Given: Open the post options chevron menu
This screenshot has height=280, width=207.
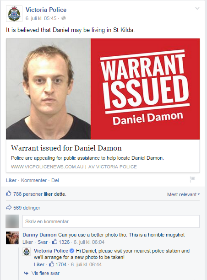Looking at the screenshot, I should pos(197,8).
